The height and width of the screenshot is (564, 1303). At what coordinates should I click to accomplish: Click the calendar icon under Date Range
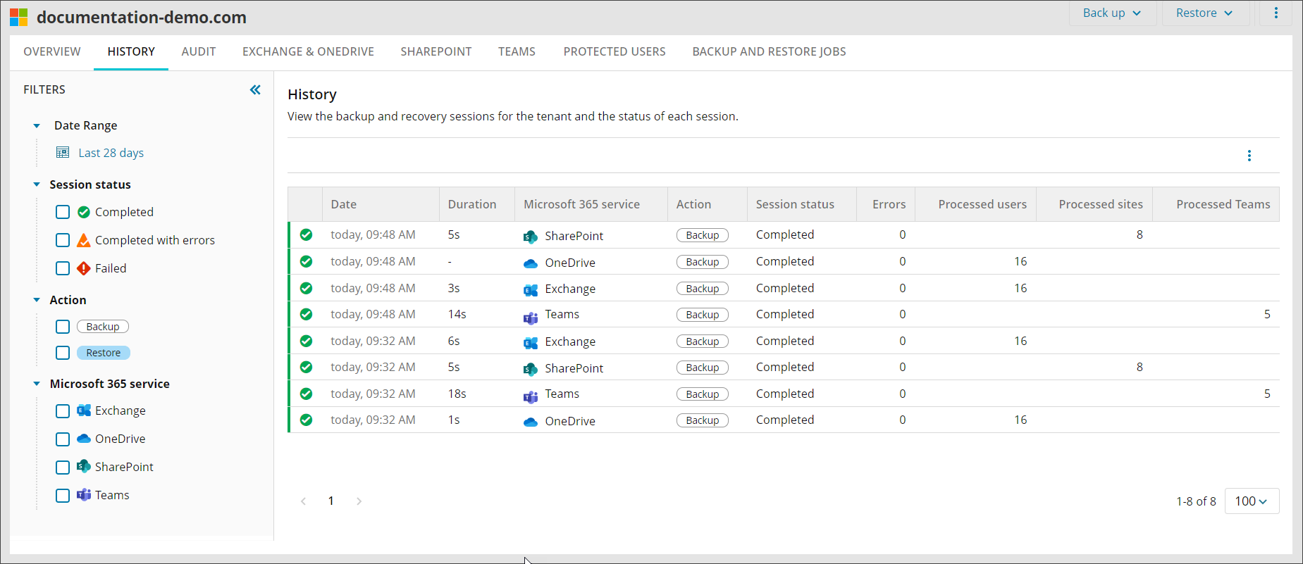tap(63, 153)
